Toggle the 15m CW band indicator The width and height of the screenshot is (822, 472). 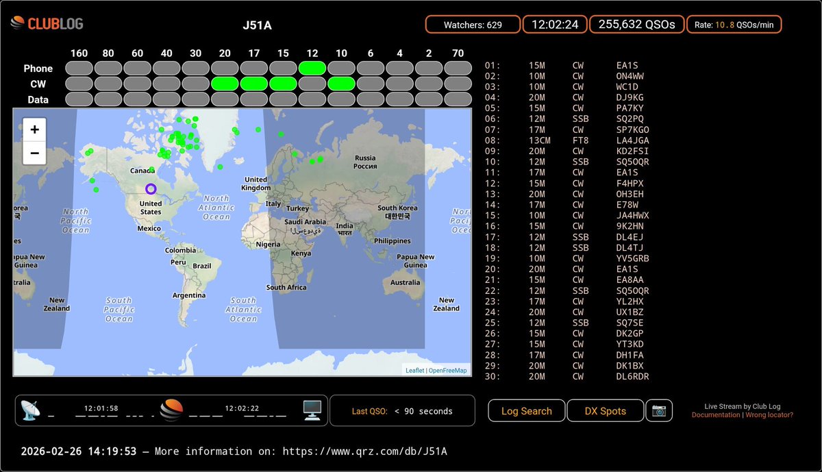(283, 84)
